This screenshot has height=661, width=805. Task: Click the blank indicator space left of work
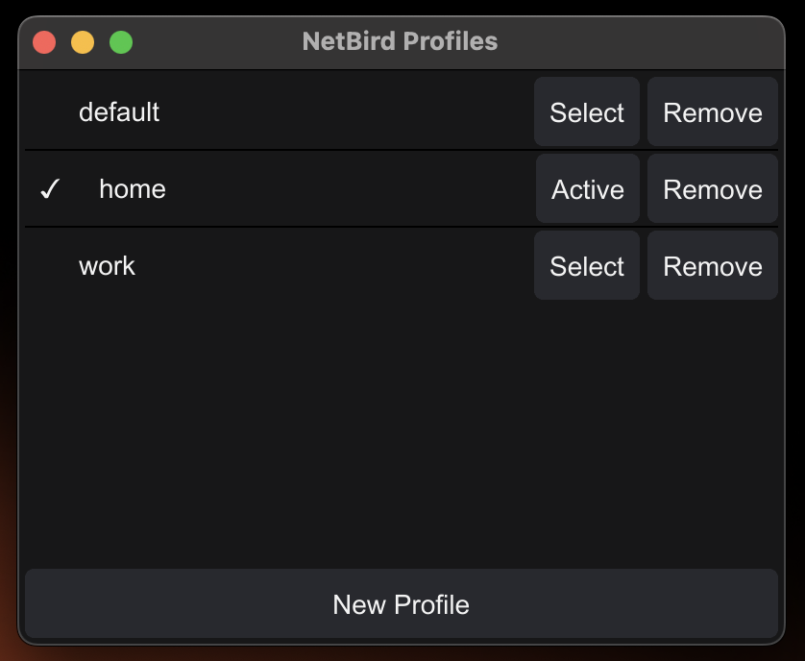(x=50, y=266)
